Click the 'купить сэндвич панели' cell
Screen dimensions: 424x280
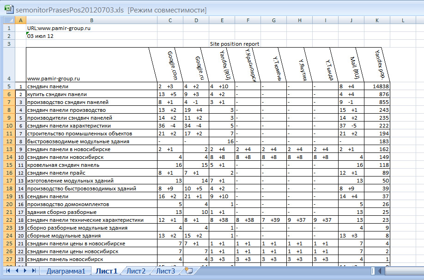pos(91,94)
